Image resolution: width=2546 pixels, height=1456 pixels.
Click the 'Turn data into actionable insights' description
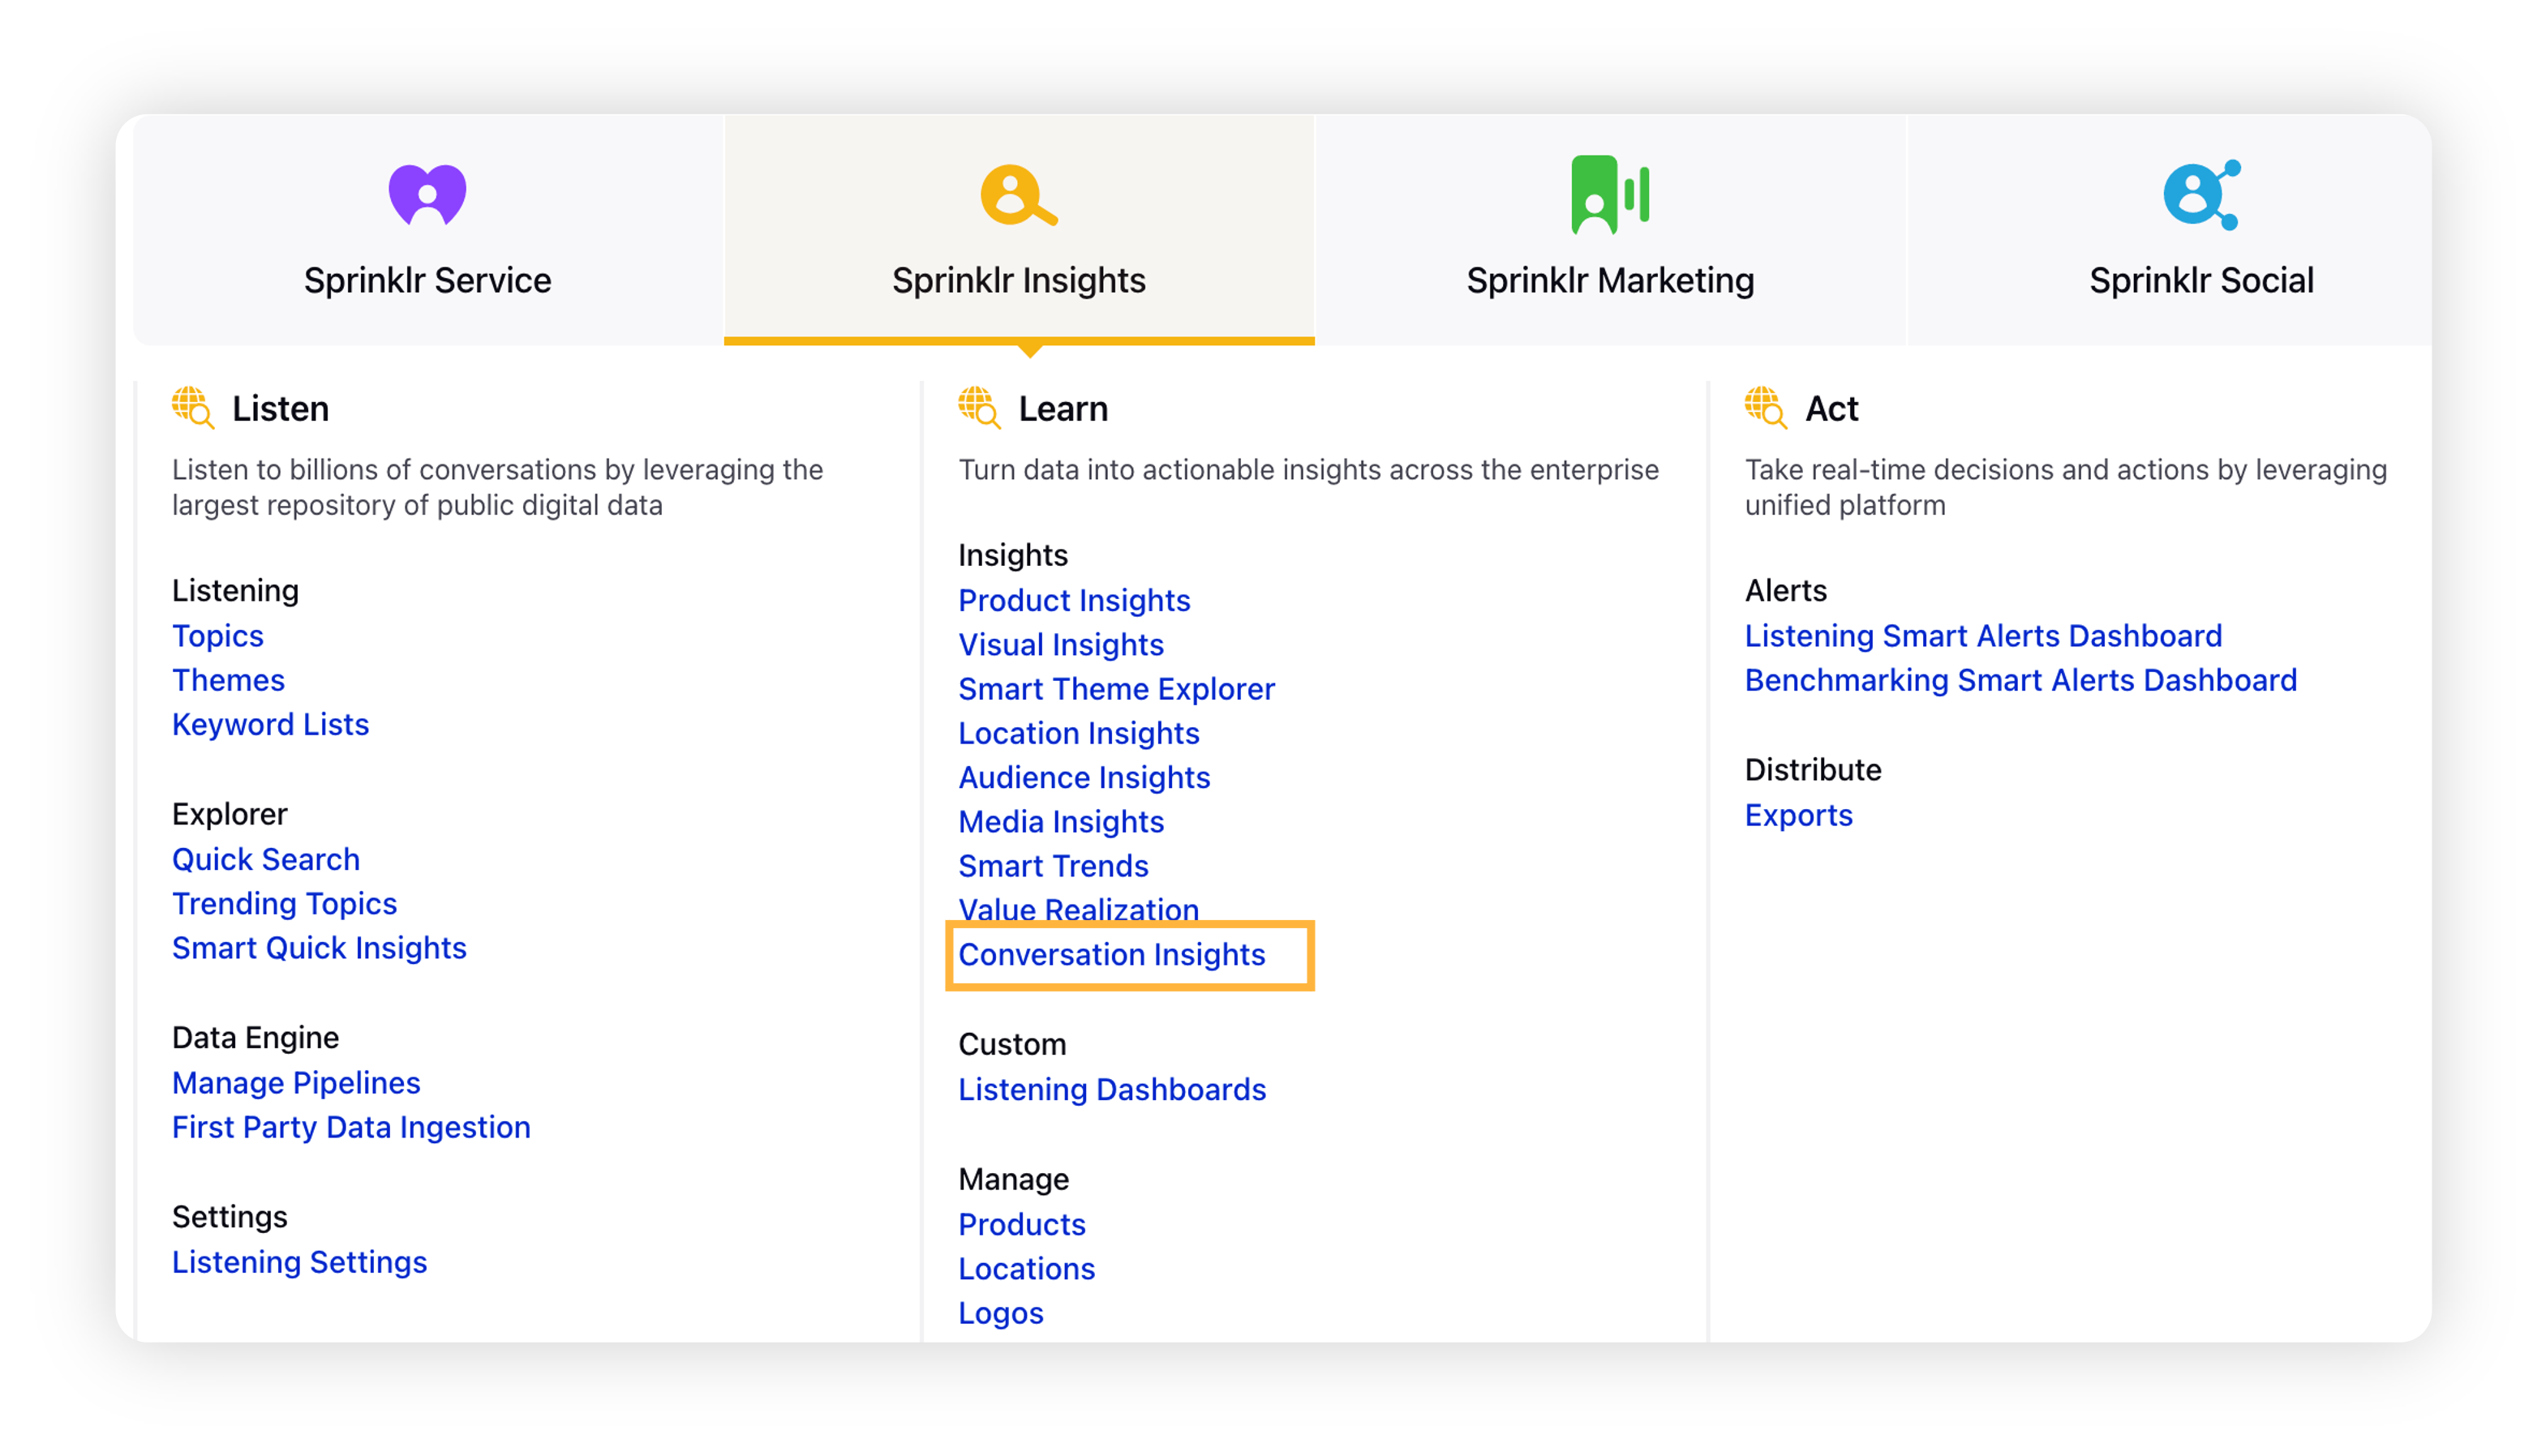(x=1307, y=470)
